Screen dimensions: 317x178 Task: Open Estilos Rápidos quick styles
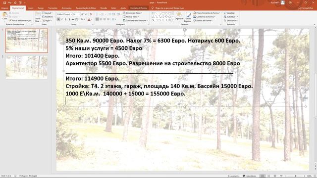tap(188, 17)
